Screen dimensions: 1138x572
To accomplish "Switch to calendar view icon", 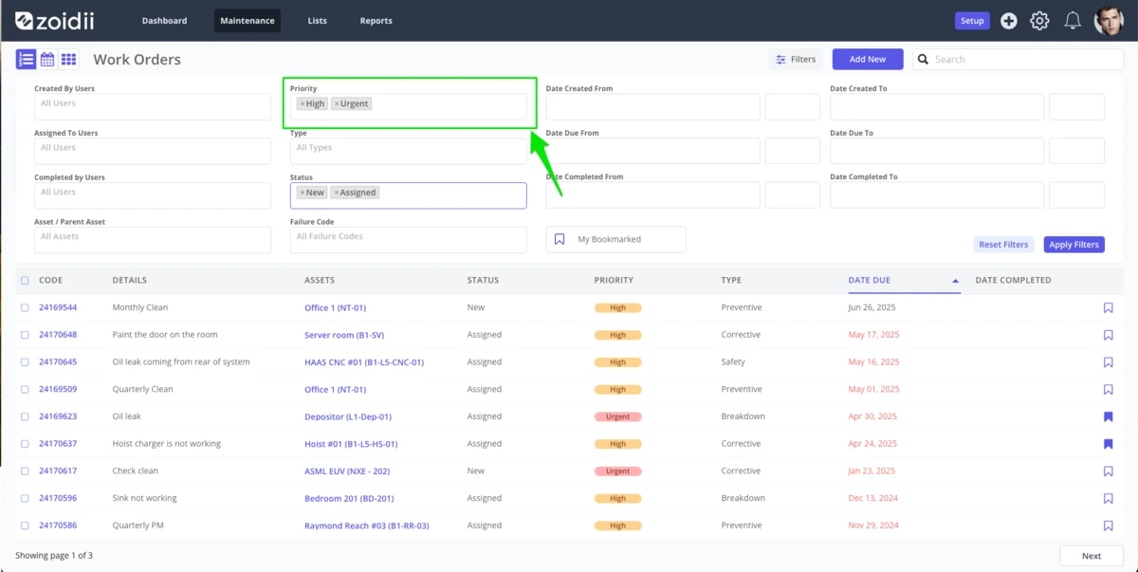I will point(47,60).
